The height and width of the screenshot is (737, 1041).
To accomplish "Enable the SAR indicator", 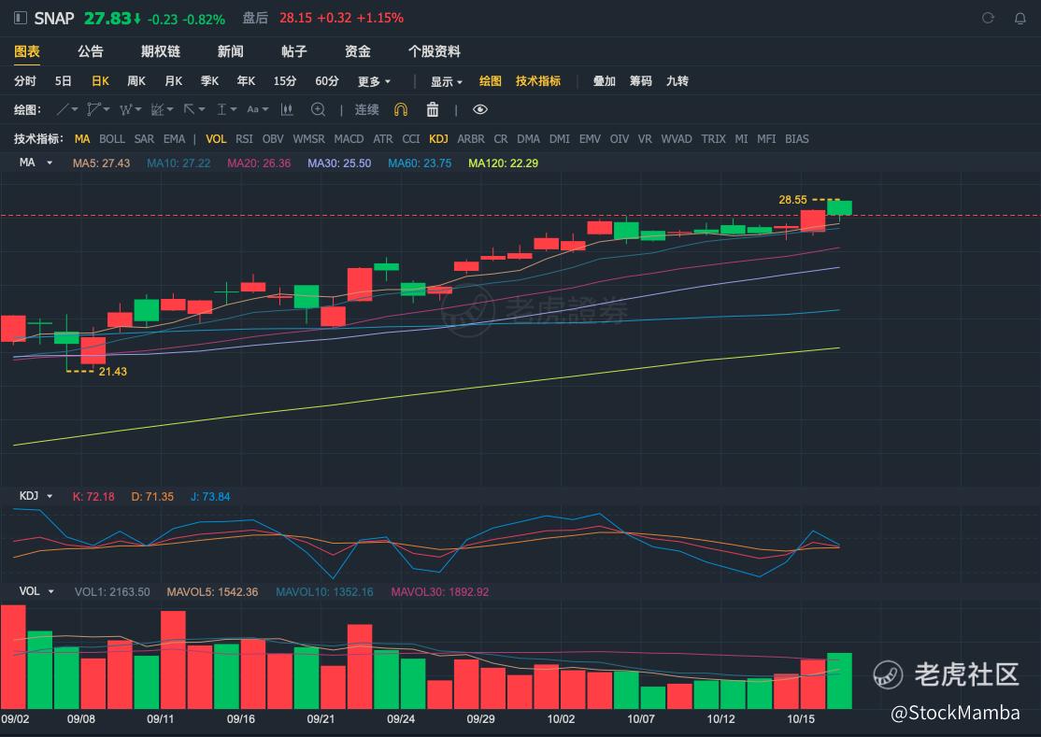I will (144, 138).
